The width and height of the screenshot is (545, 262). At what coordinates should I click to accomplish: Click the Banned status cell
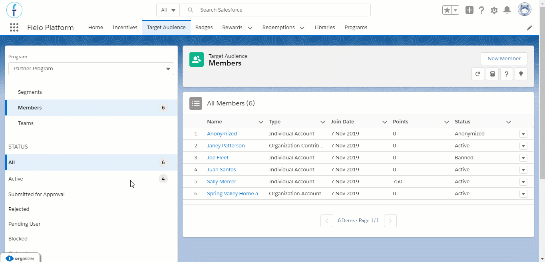[464, 158]
